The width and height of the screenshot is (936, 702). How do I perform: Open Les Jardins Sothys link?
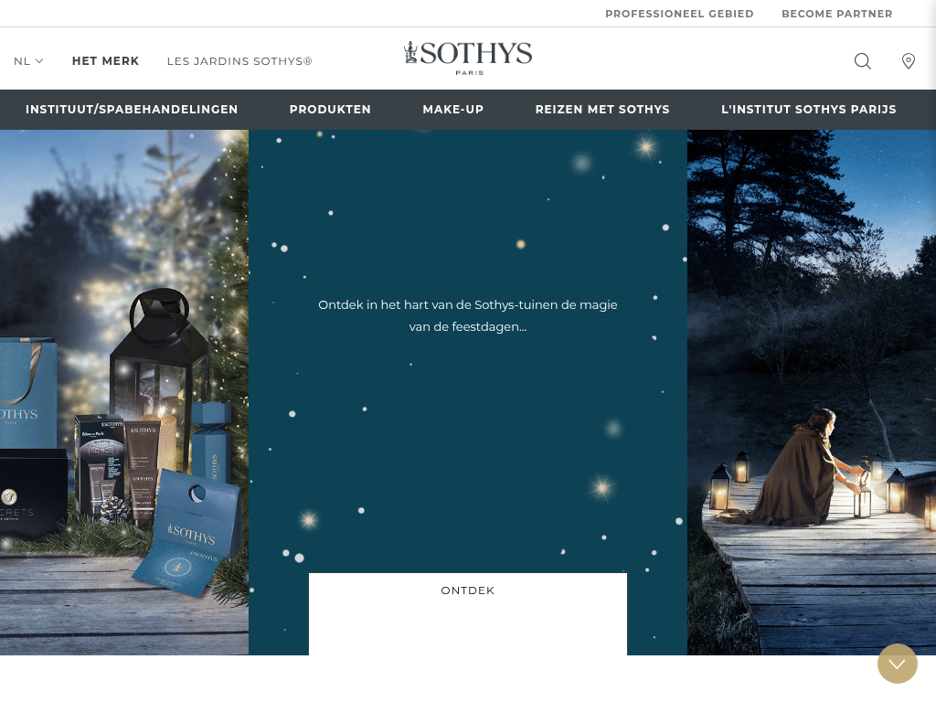[x=239, y=61]
